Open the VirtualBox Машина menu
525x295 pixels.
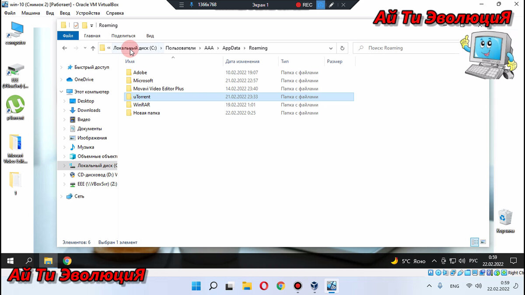pos(31,13)
